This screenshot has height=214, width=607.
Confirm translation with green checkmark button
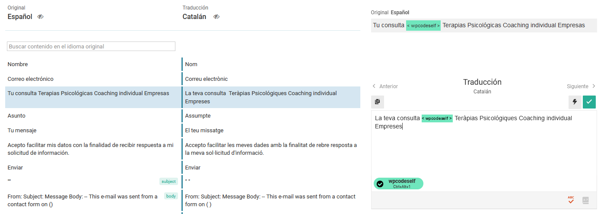pyautogui.click(x=589, y=102)
